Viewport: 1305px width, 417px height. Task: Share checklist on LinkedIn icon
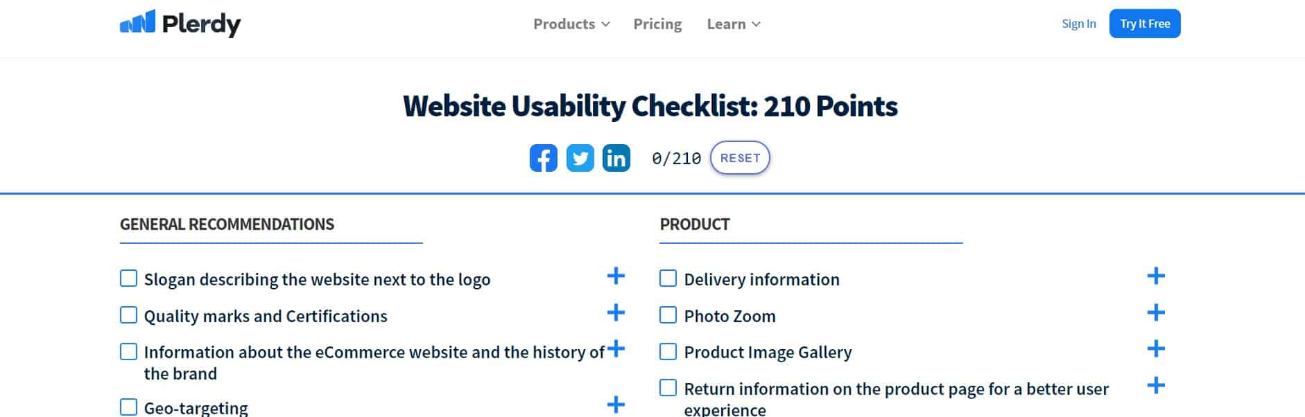coord(616,158)
